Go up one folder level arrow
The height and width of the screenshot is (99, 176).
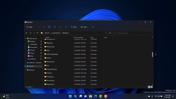click(37, 33)
